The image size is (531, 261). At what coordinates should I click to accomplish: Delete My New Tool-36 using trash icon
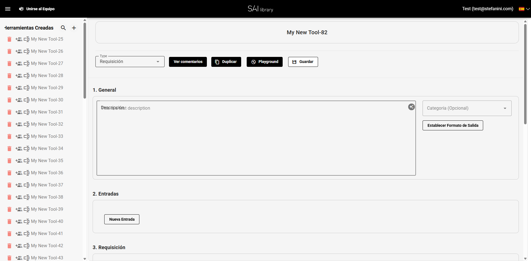coord(9,173)
